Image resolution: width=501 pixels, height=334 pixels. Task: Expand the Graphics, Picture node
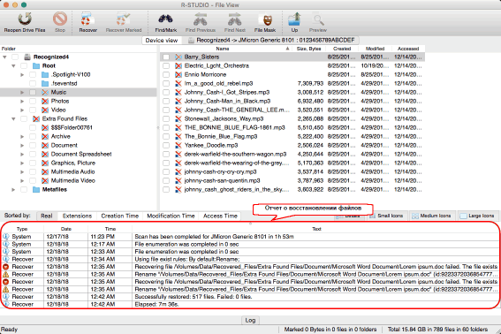click(x=22, y=163)
